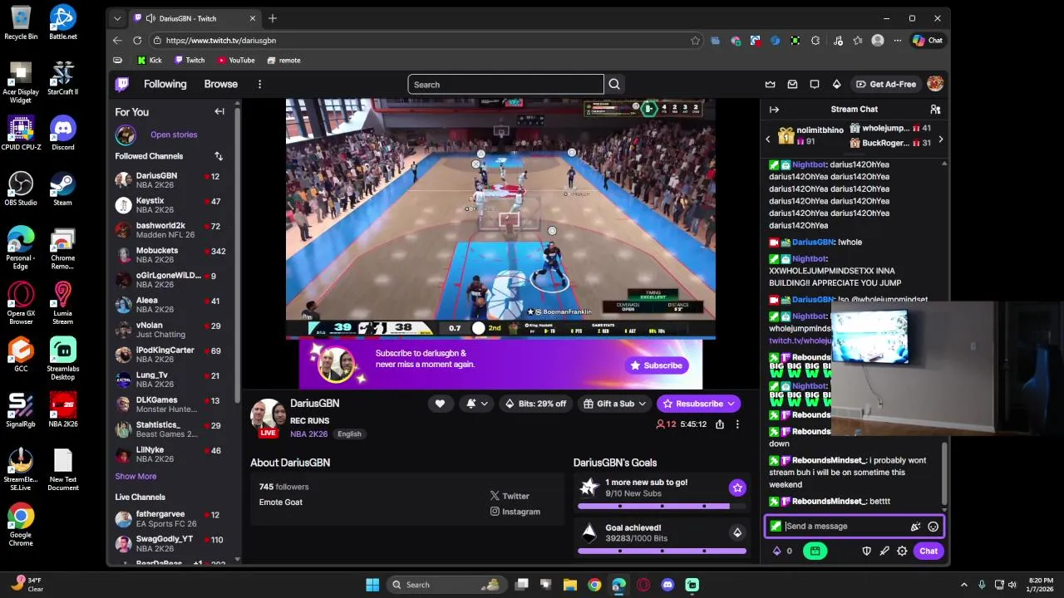Click the Twitch search input
This screenshot has height=598, width=1064.
coord(505,84)
